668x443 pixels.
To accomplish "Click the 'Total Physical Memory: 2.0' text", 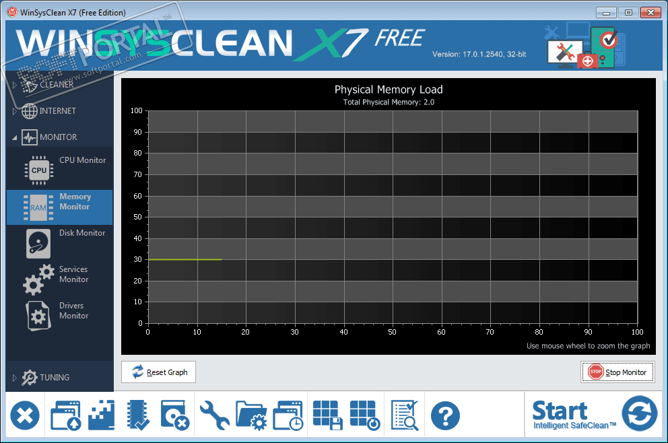I will tap(389, 102).
